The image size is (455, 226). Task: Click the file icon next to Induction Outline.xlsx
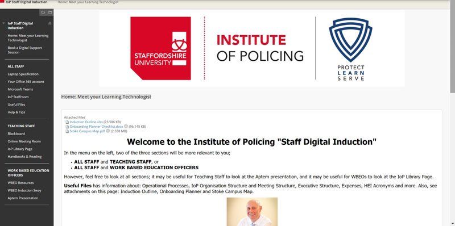pyautogui.click(x=67, y=122)
